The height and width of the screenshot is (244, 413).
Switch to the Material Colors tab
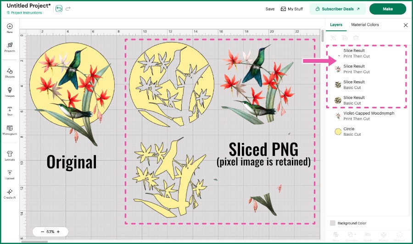pos(365,25)
